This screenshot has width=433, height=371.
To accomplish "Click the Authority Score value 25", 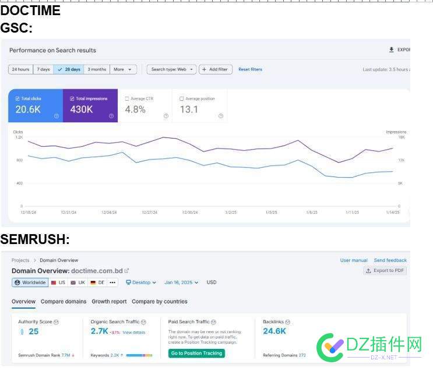I will pos(33,331).
